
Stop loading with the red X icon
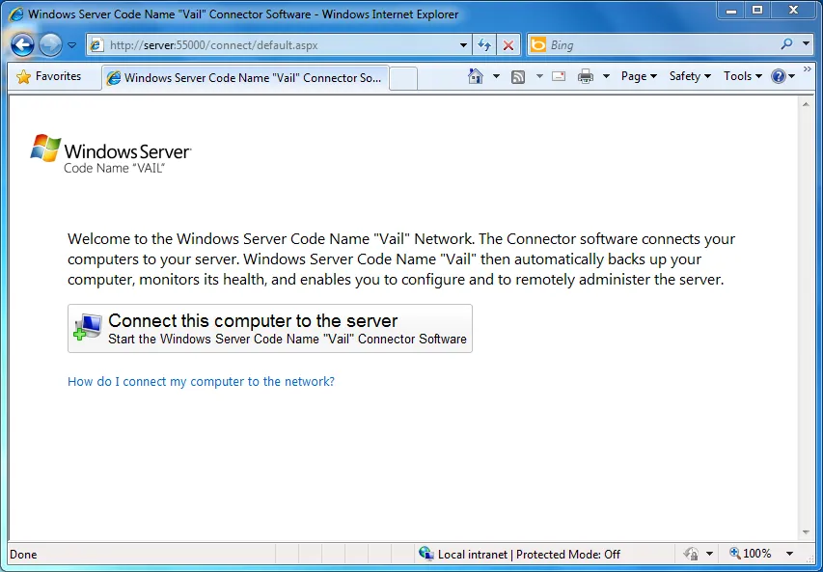[508, 45]
